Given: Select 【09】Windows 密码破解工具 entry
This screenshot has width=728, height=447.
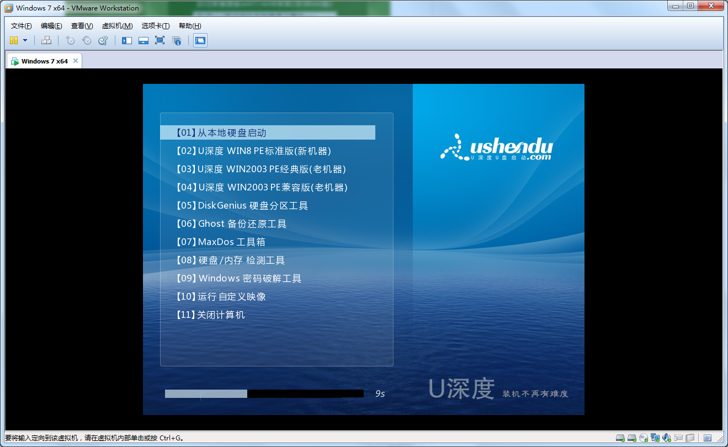Looking at the screenshot, I should point(238,278).
